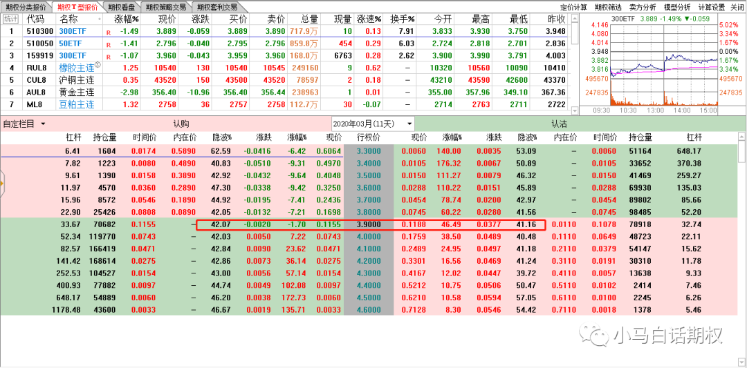The height and width of the screenshot is (368, 747).
Task: Select the 黄金主连 row name
Action: coord(77,93)
